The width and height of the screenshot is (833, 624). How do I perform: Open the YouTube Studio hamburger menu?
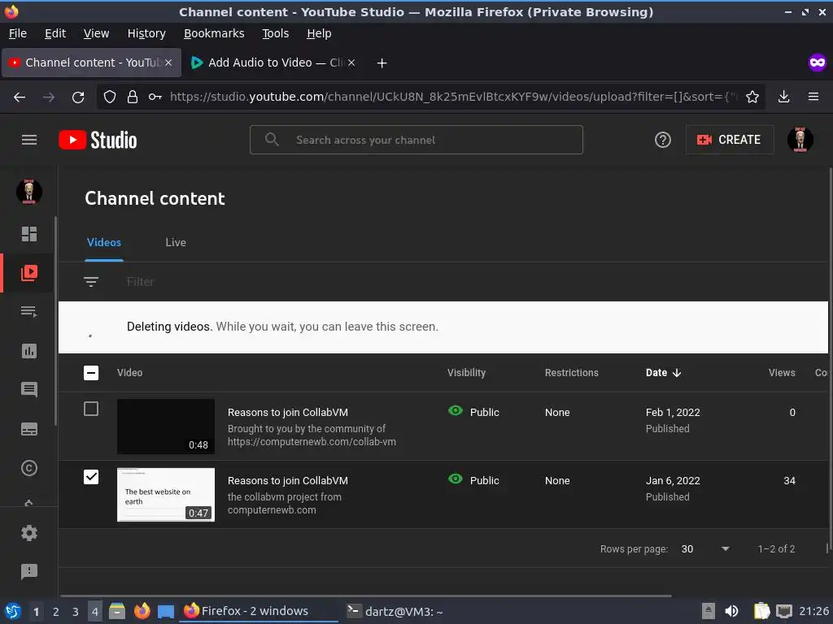(29, 140)
